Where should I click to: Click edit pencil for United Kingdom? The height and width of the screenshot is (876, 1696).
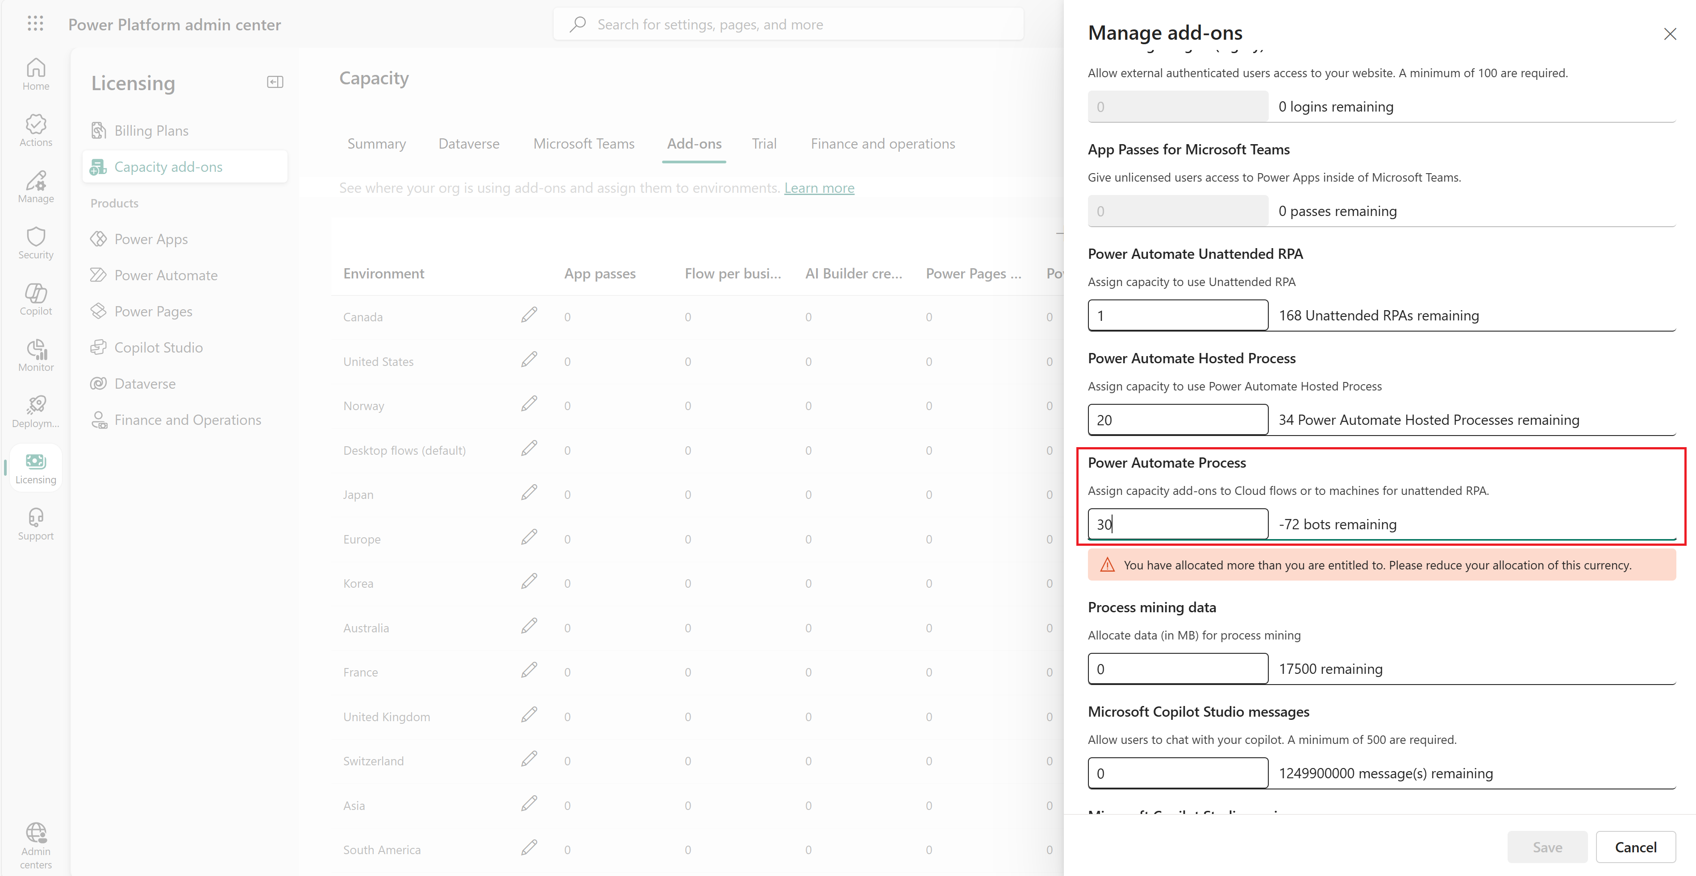[x=529, y=715]
